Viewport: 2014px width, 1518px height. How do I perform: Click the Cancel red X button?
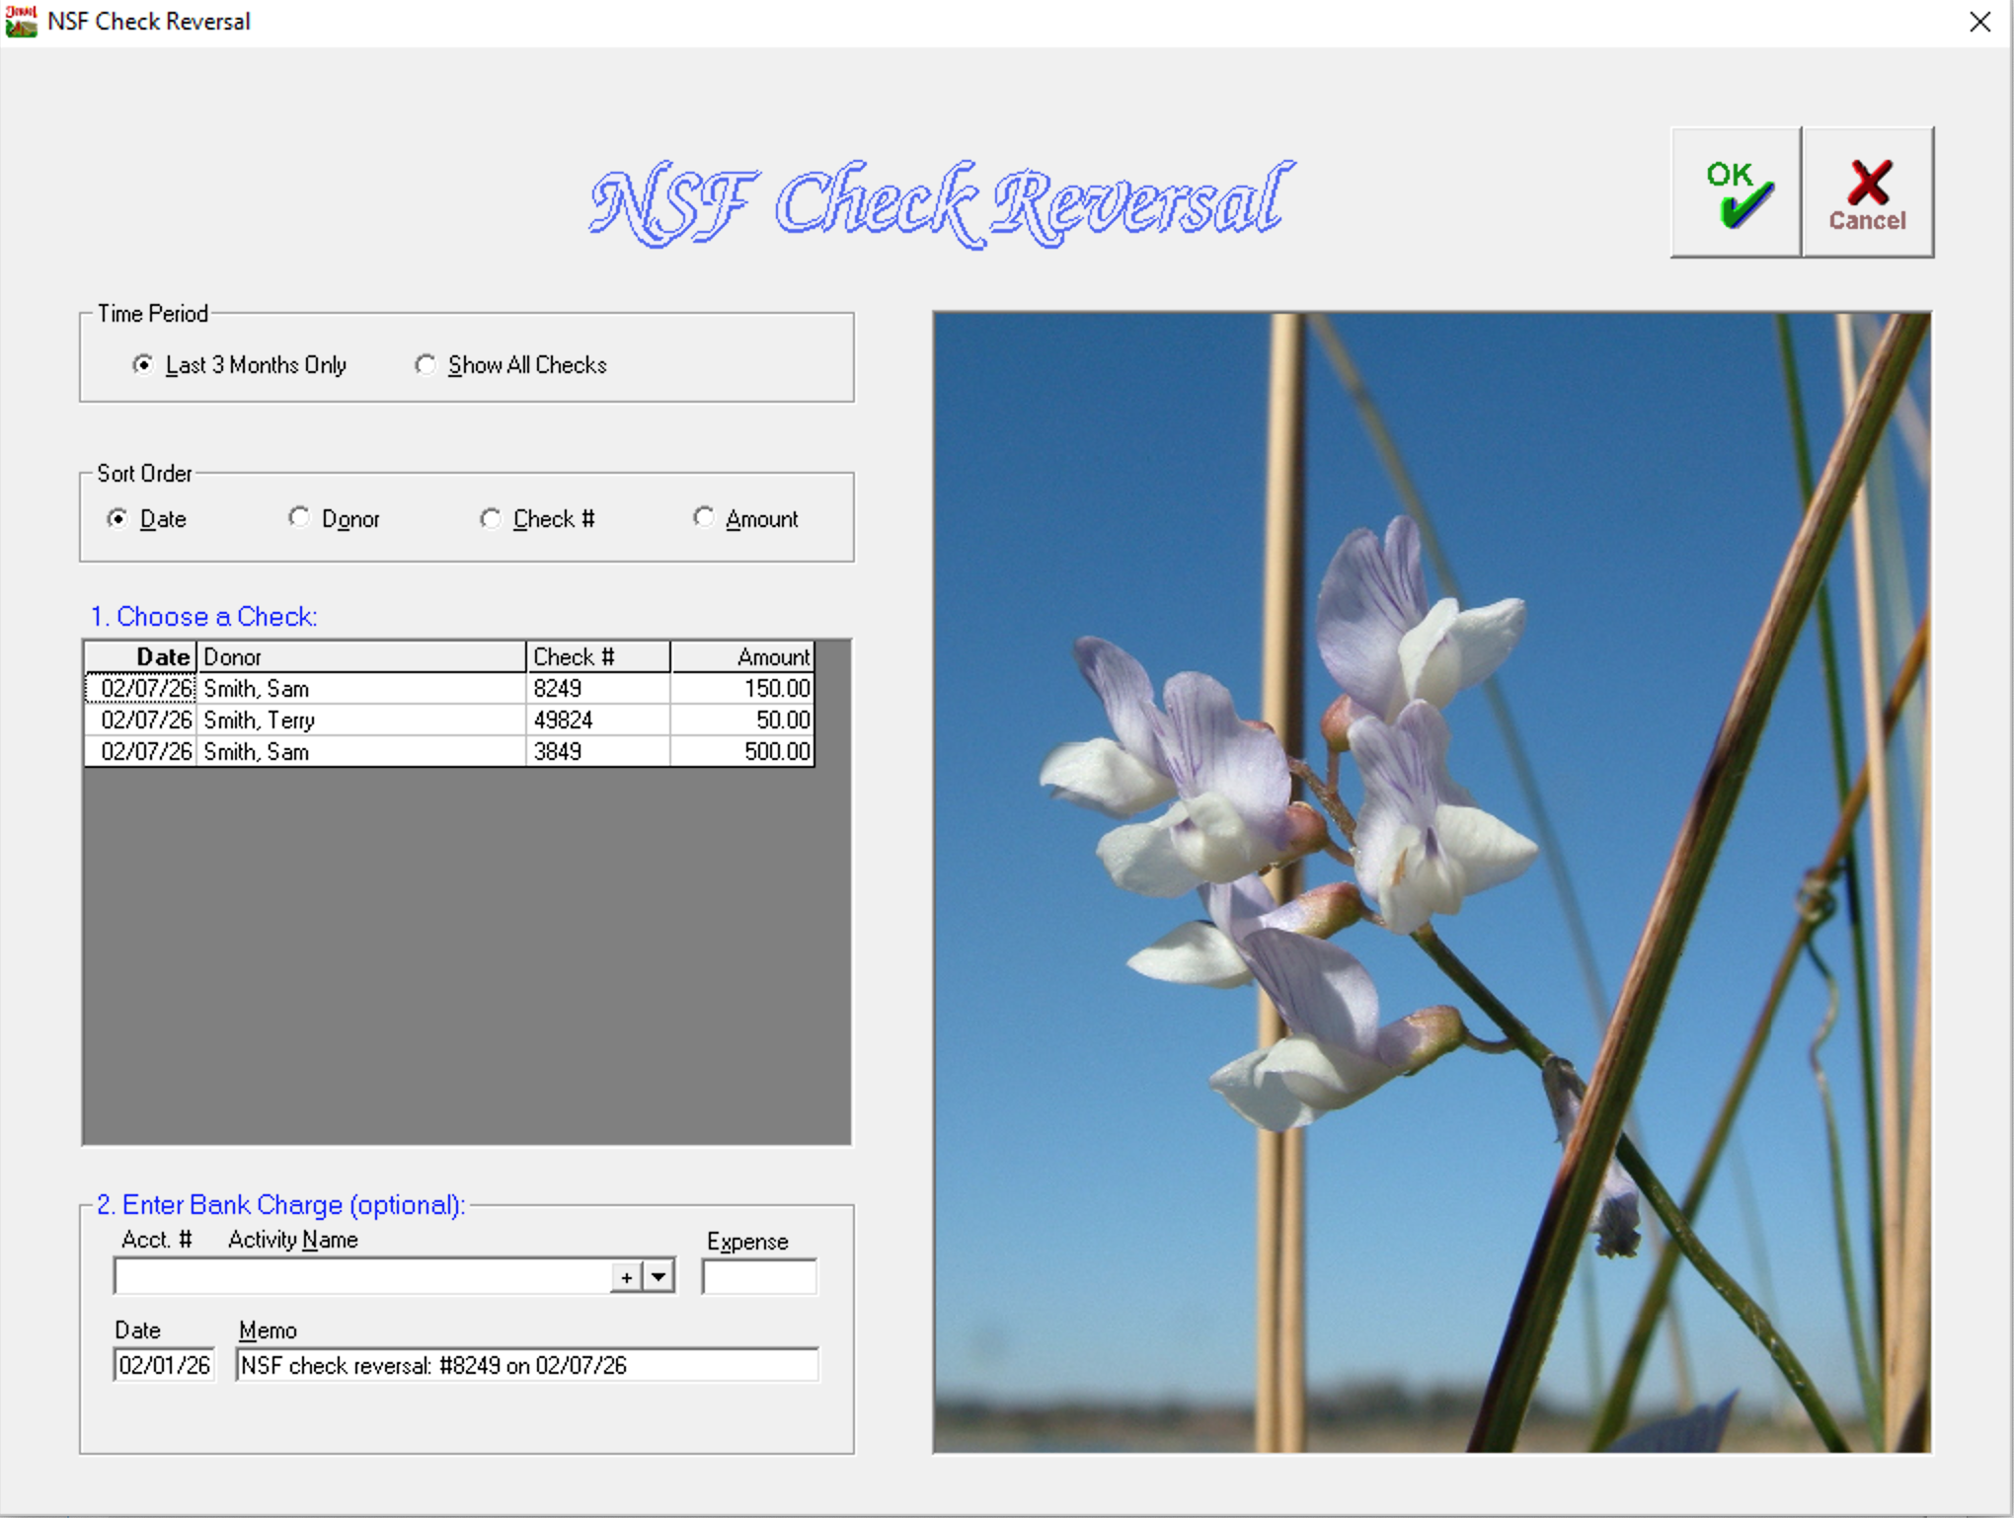1867,192
